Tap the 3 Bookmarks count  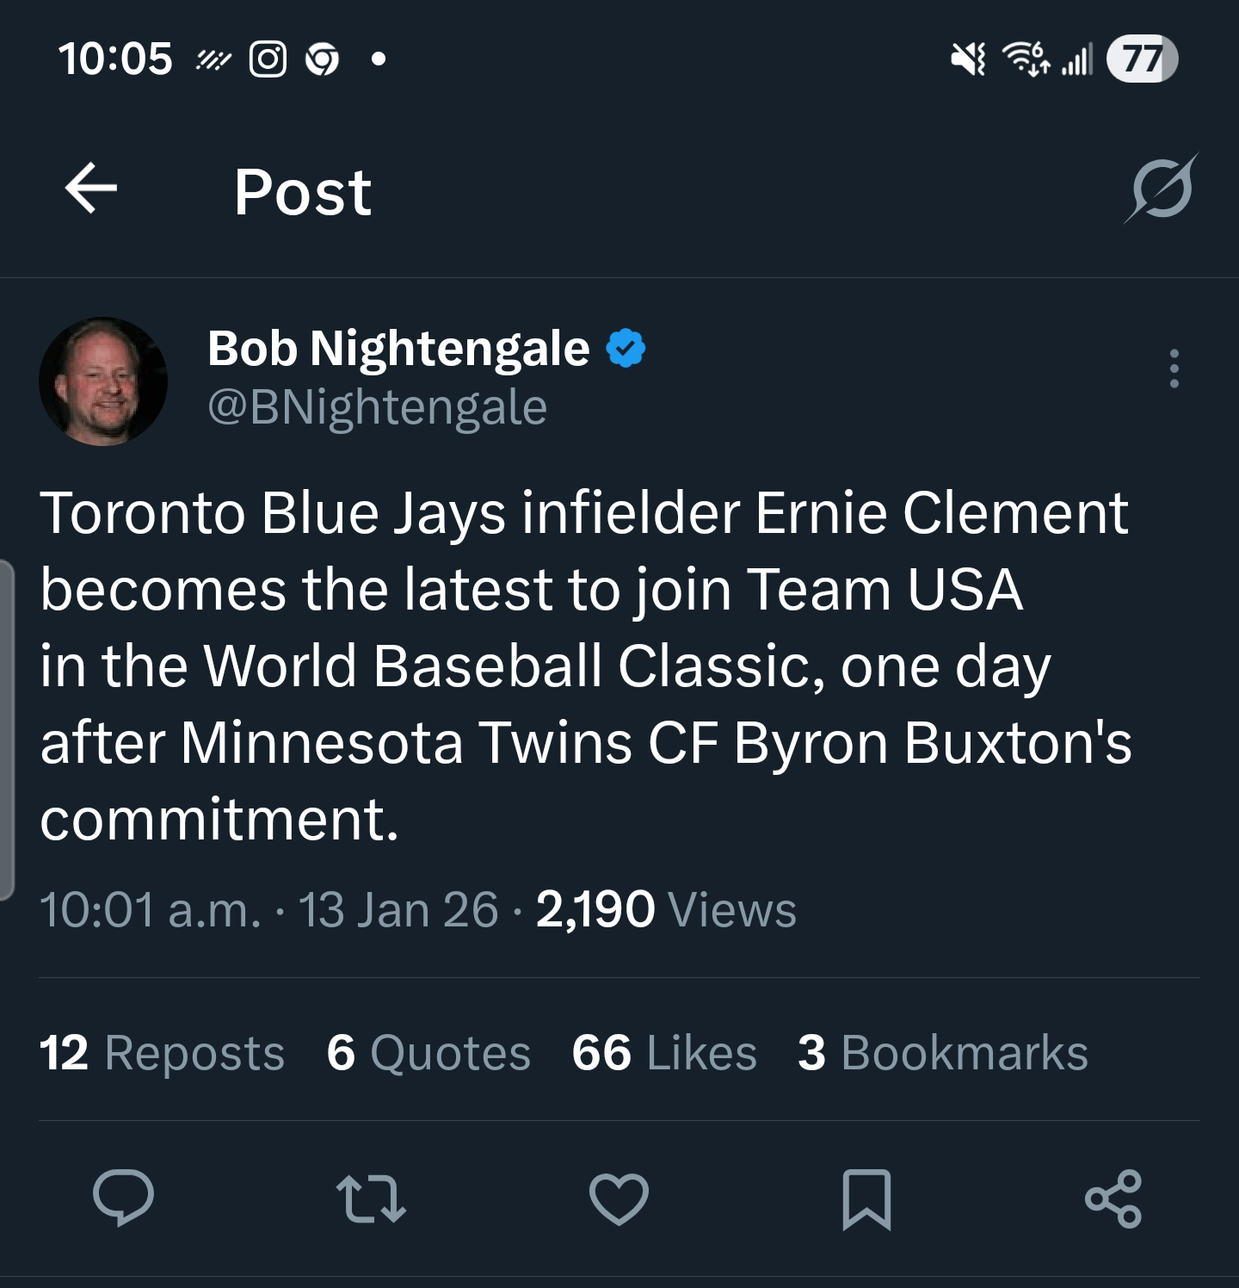pyautogui.click(x=943, y=1053)
